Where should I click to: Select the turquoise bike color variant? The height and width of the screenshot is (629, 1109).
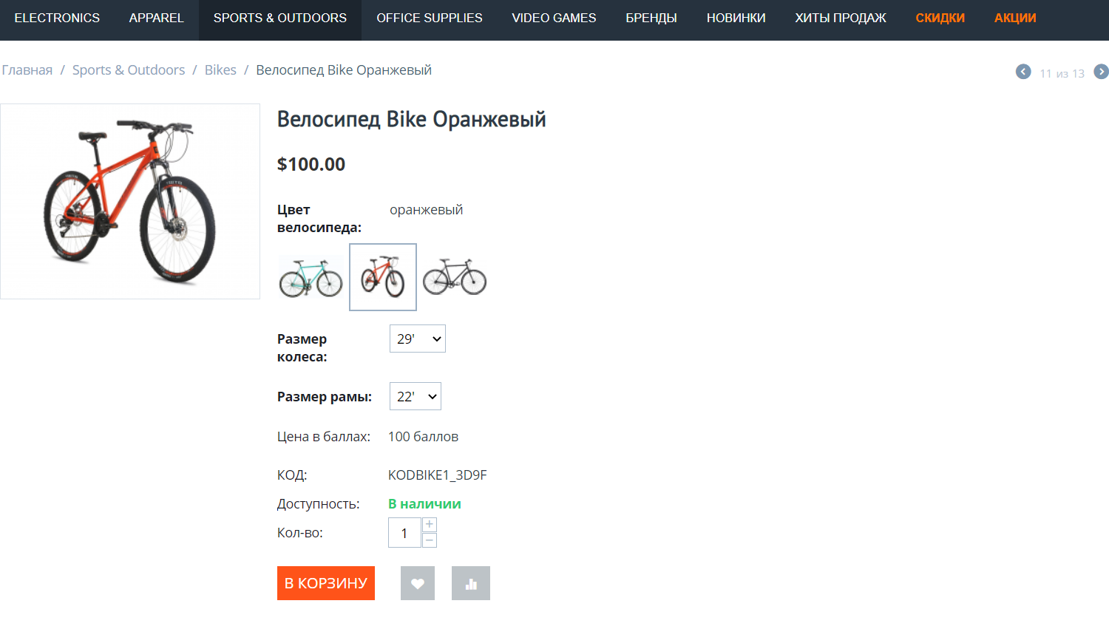point(311,277)
